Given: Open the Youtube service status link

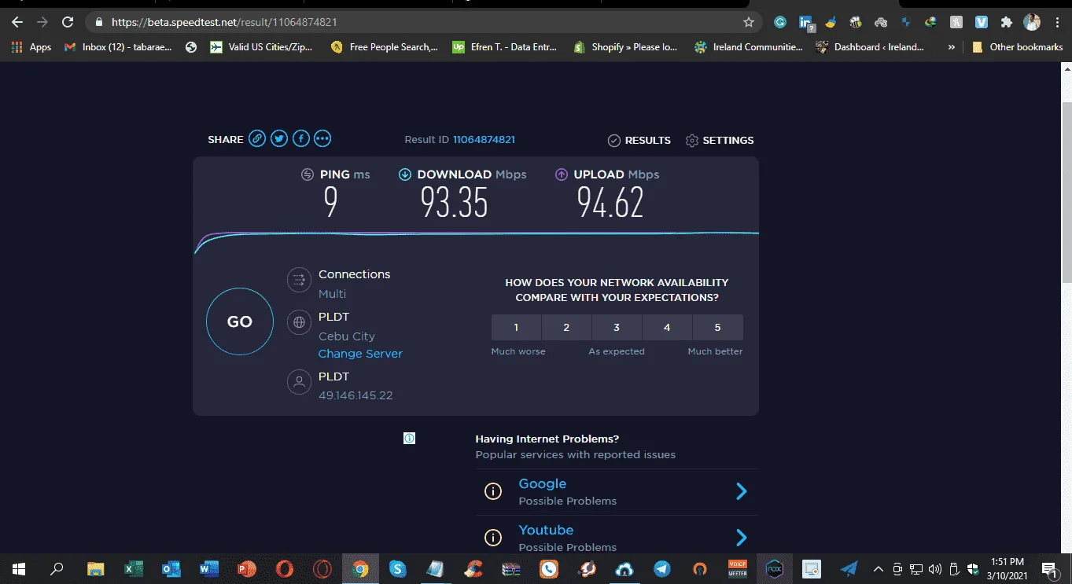Looking at the screenshot, I should pyautogui.click(x=546, y=530).
